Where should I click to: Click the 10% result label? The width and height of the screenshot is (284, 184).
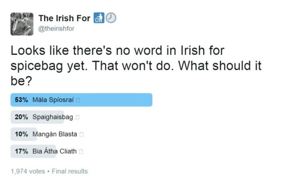pos(21,134)
